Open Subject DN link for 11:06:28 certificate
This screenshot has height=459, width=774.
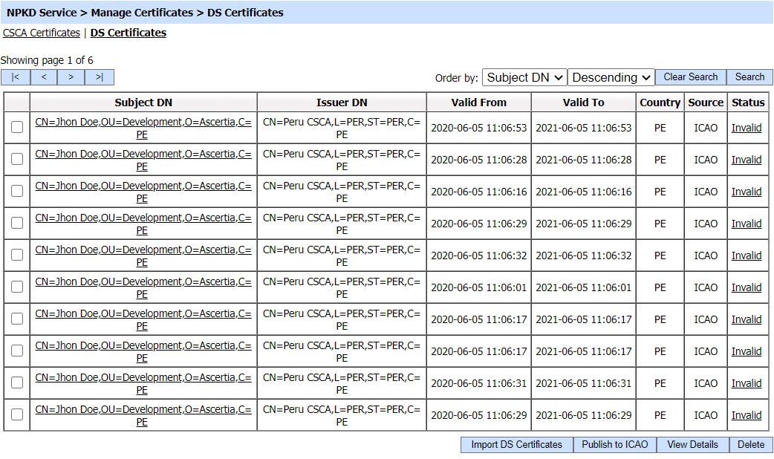(143, 154)
